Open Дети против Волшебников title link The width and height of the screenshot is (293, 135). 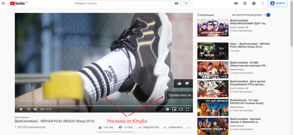click(248, 83)
